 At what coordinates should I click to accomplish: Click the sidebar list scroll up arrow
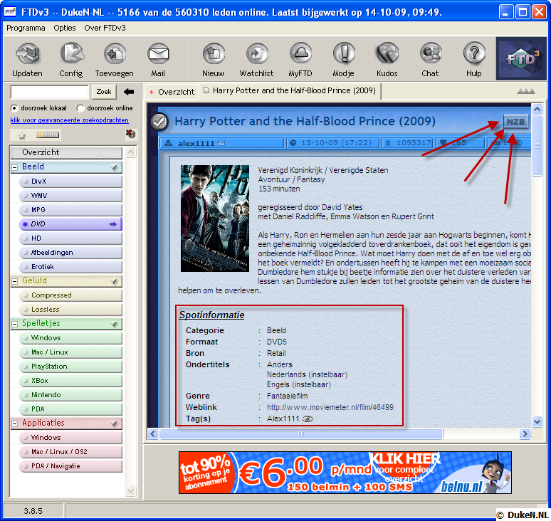click(x=130, y=152)
